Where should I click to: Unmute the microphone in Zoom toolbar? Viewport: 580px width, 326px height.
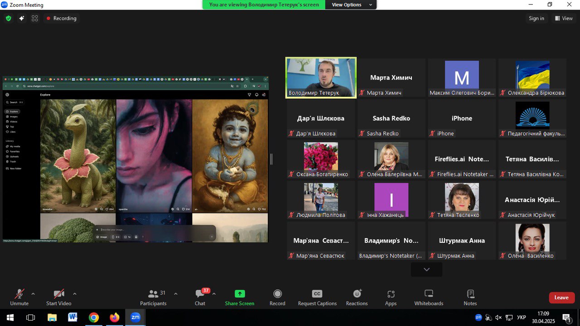click(x=19, y=297)
